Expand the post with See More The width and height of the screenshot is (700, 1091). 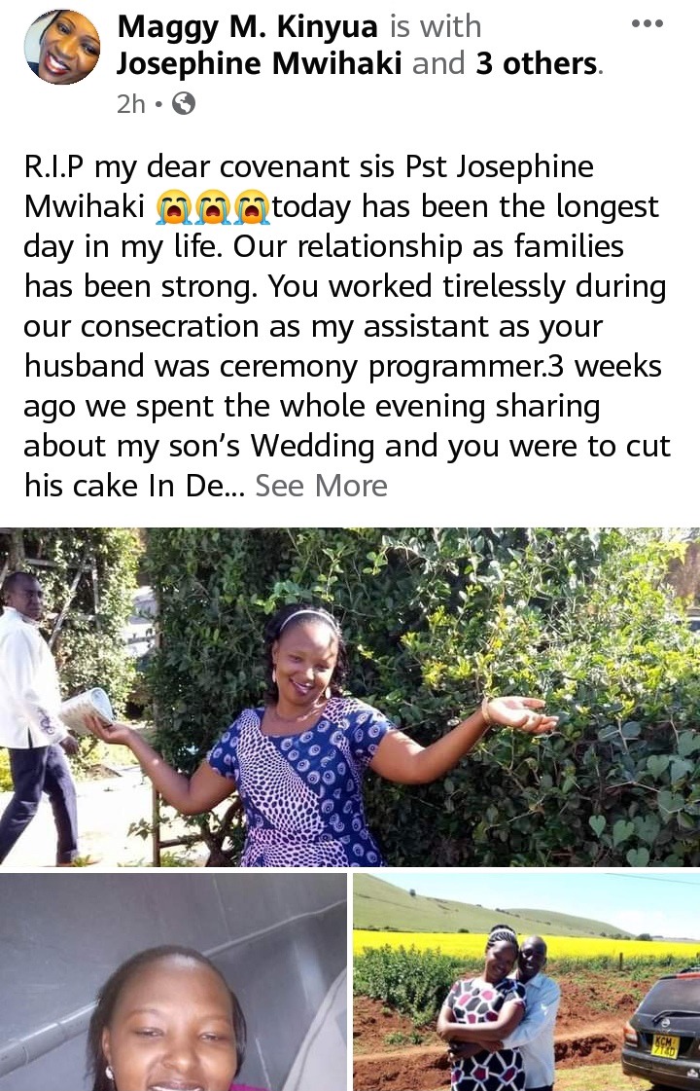pos(321,486)
